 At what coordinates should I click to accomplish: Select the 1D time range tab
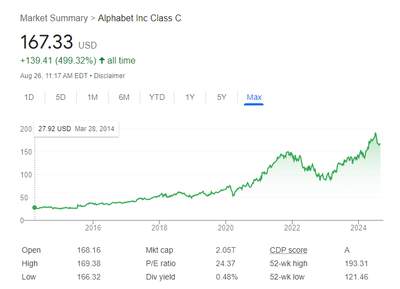coord(29,97)
